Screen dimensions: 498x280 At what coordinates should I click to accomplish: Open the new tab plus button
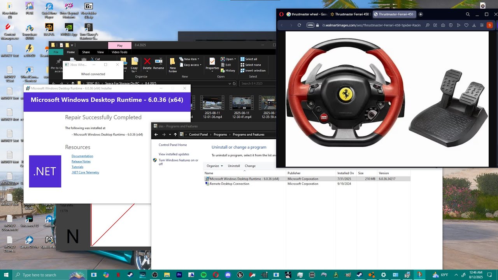[x=421, y=14]
